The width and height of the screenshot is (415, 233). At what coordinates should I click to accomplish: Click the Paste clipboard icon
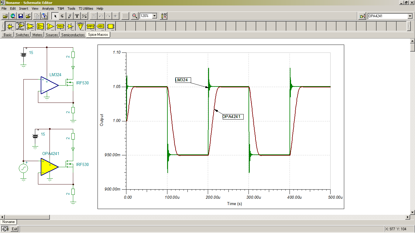coord(44,16)
